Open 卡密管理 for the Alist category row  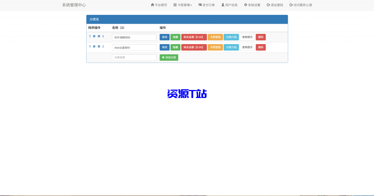pos(215,47)
